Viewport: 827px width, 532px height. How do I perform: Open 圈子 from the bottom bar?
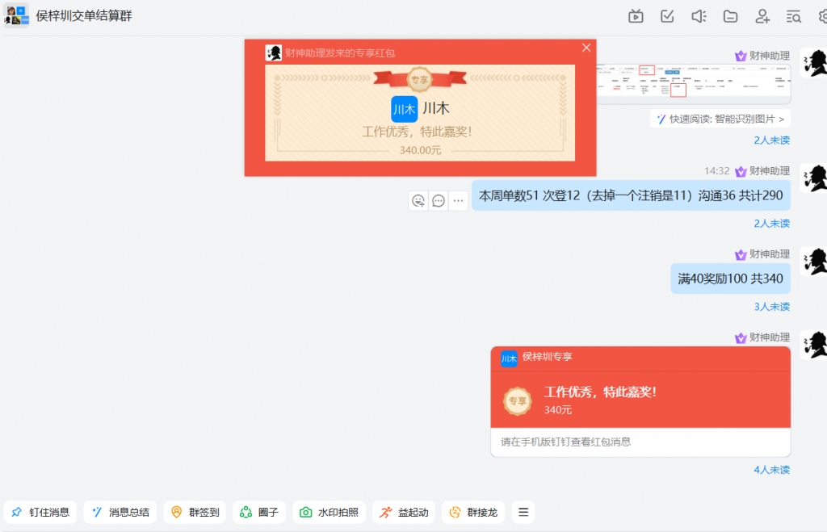[258, 511]
